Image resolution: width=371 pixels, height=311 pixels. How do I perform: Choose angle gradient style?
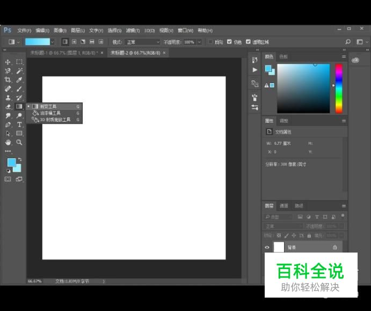click(x=83, y=42)
